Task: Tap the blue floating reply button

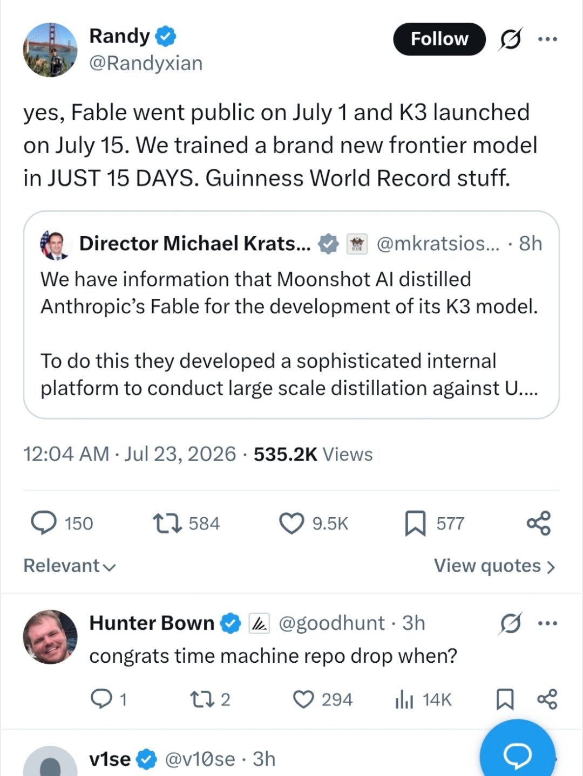Action: [x=518, y=754]
